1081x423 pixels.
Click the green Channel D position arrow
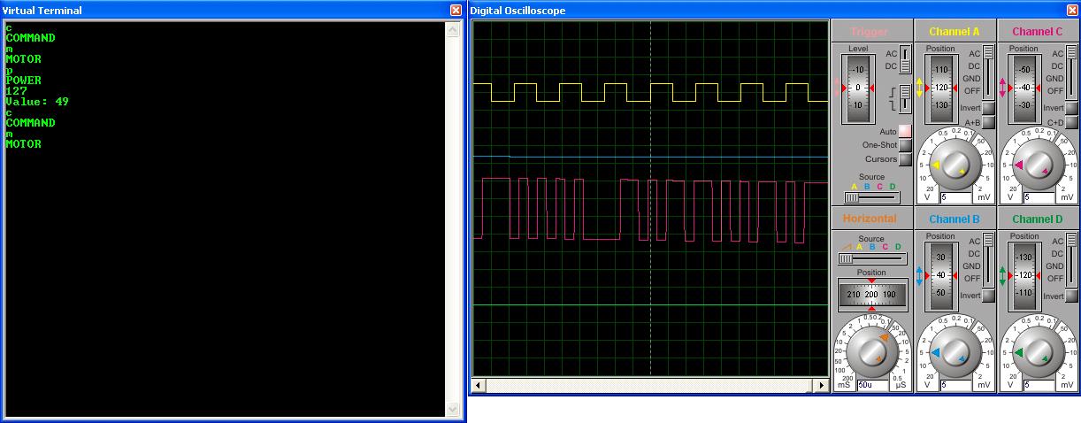1002,275
